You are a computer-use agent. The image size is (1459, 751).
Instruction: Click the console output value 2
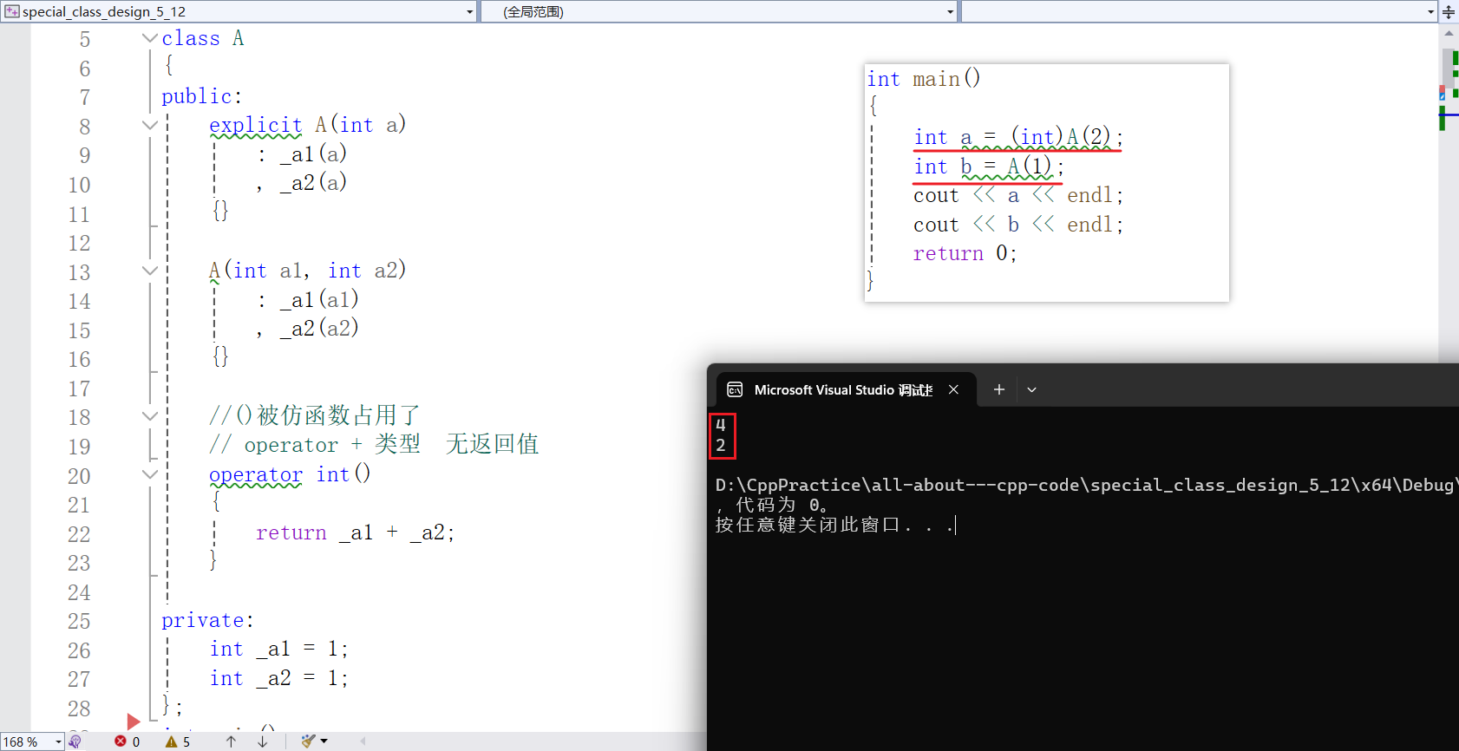[721, 445]
